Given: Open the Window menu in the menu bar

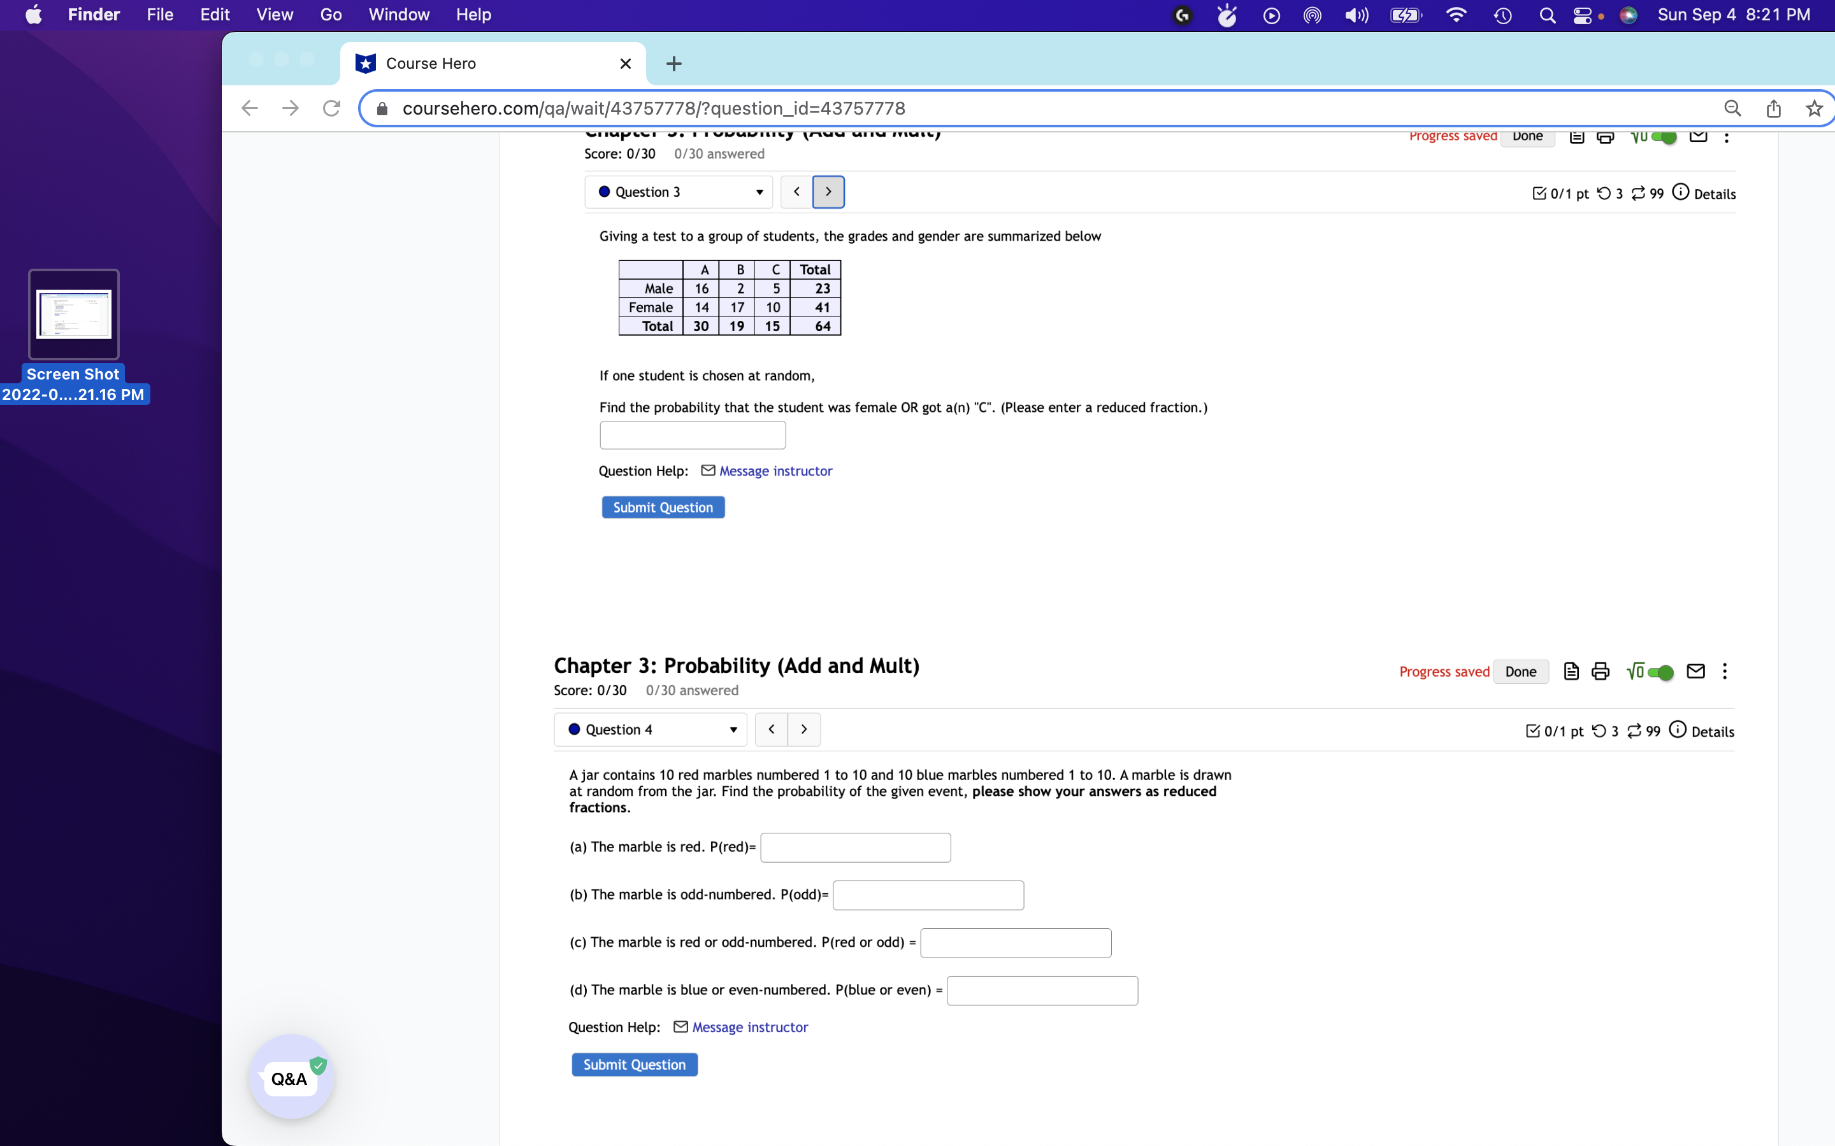Looking at the screenshot, I should click(x=398, y=15).
